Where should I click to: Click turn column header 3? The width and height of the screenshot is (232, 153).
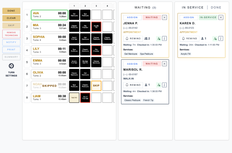[x=96, y=6]
